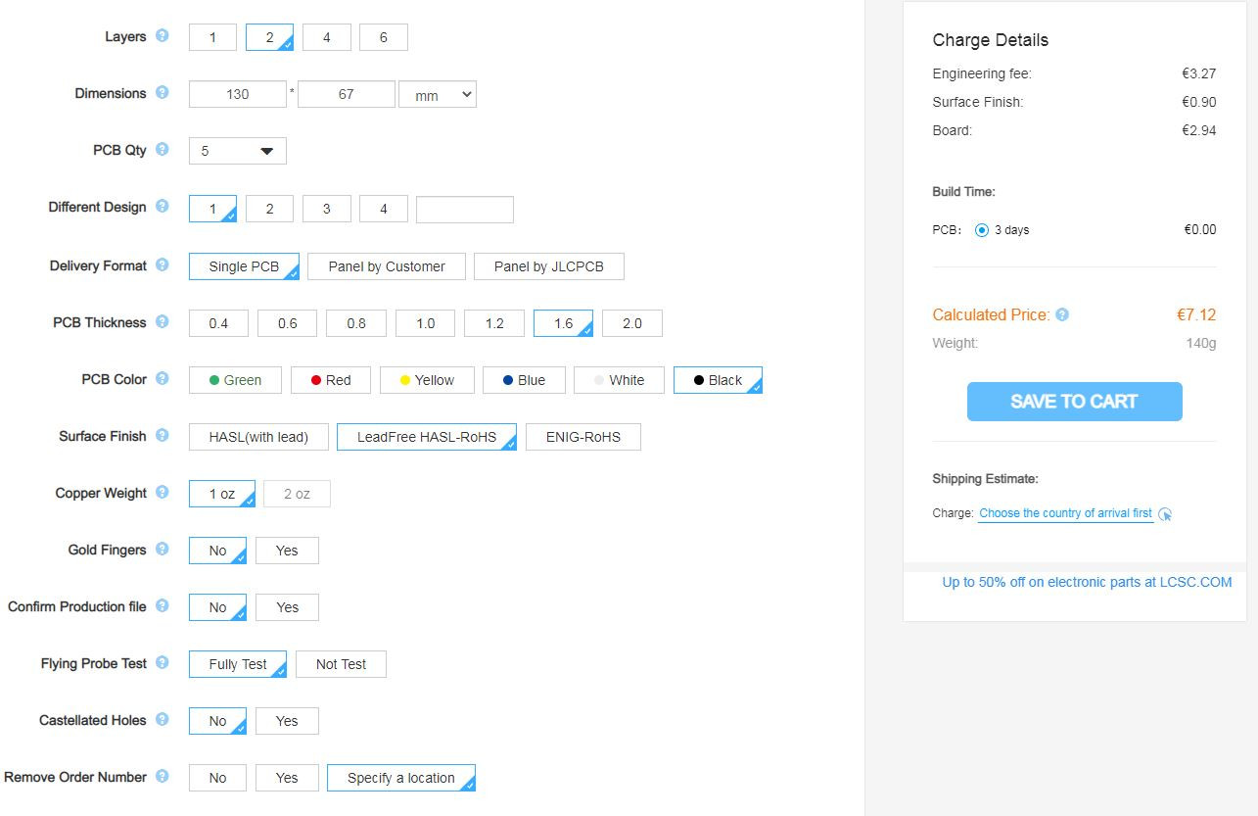Click the help icon beside Flying Probe Test
Viewport: 1258px width, 816px height.
163,663
